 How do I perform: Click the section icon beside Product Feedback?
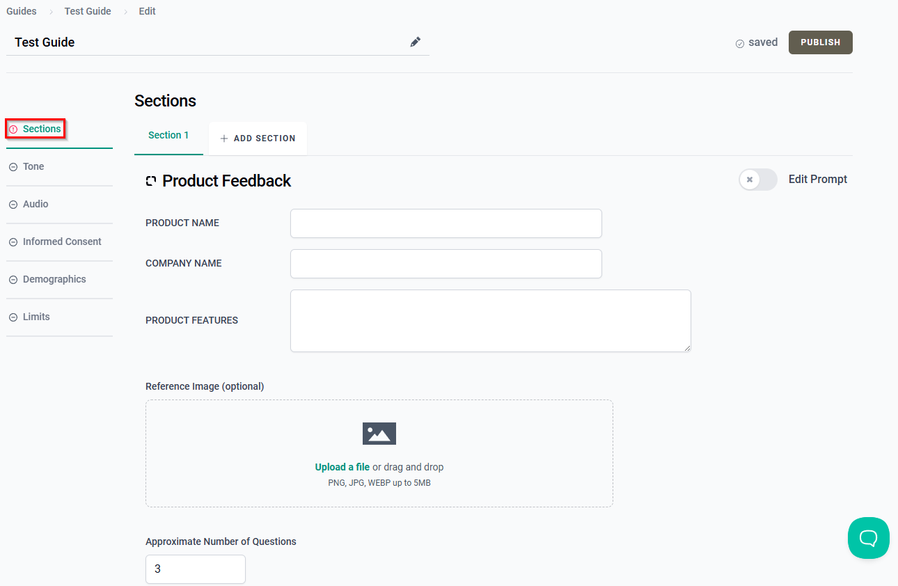151,181
